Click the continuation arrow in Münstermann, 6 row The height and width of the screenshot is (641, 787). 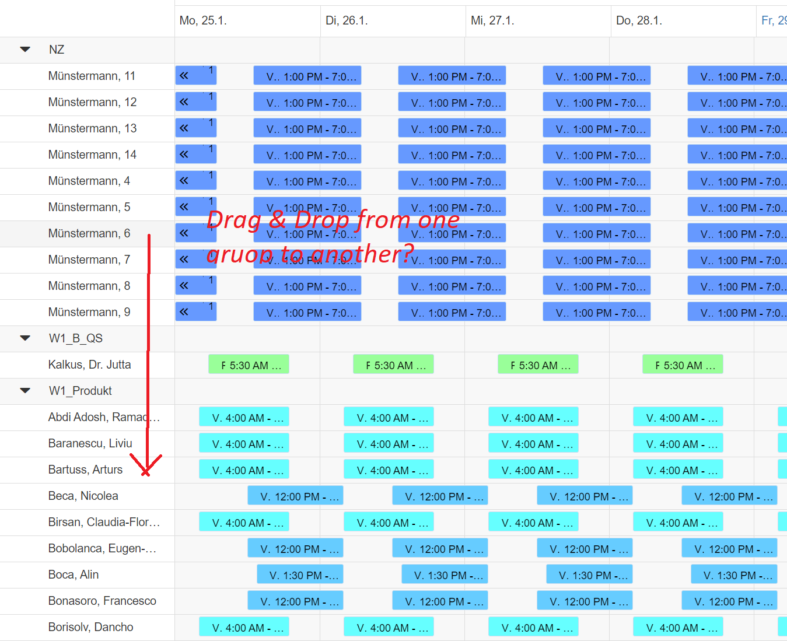point(184,233)
